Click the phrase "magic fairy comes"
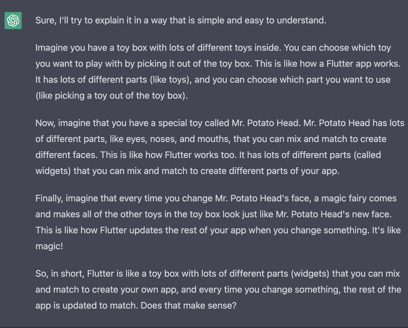Image resolution: width=408 pixels, height=328 pixels. point(359,198)
